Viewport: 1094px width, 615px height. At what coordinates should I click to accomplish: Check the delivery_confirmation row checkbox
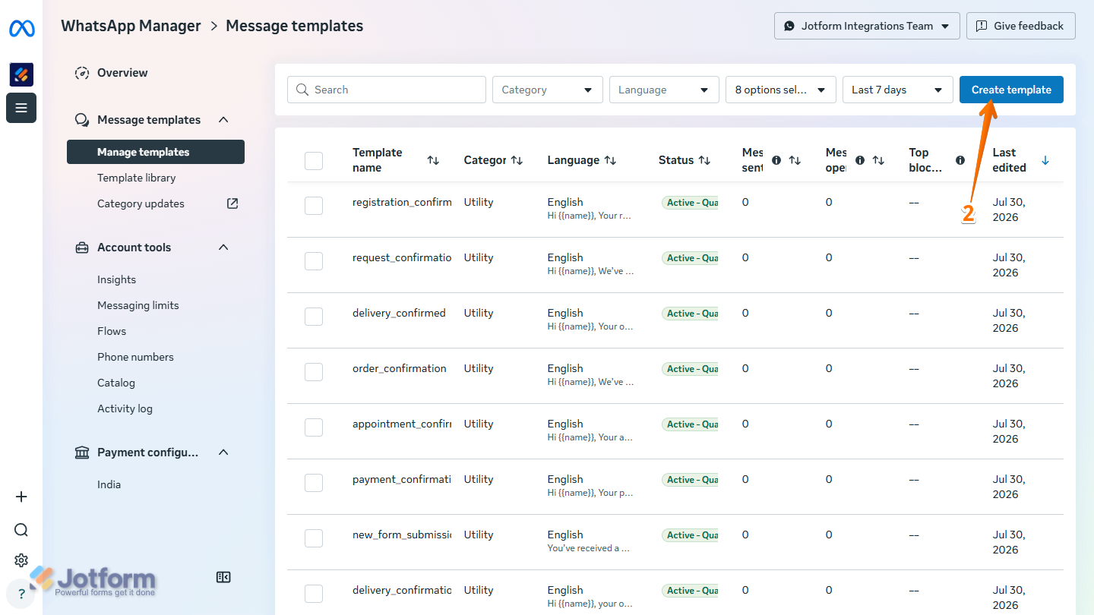click(x=314, y=594)
